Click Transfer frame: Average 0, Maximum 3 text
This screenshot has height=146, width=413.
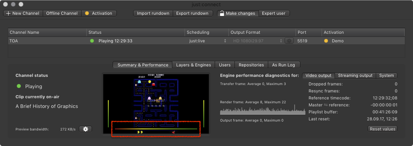[x=253, y=84]
